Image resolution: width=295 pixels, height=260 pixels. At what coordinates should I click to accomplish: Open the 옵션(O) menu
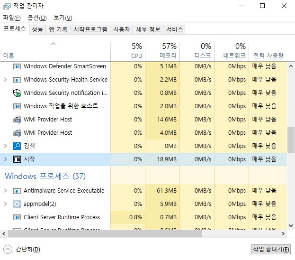click(x=37, y=18)
